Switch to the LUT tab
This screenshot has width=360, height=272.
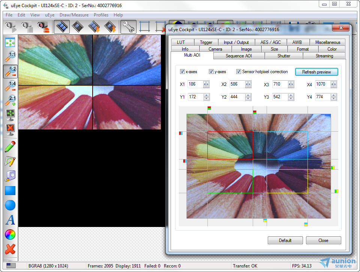(181, 42)
